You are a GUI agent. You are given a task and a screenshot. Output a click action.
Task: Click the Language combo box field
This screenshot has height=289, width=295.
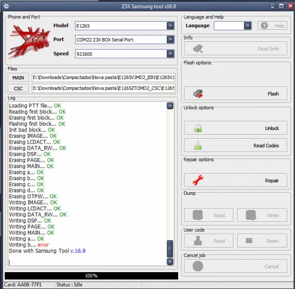(233, 26)
